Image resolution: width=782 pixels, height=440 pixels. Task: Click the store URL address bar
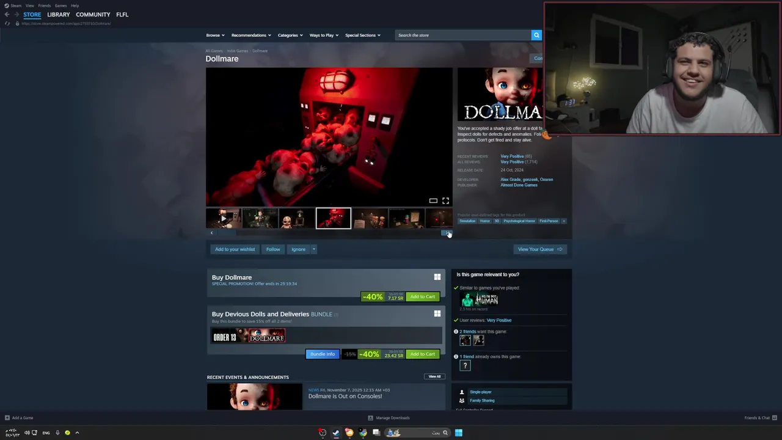click(x=66, y=23)
